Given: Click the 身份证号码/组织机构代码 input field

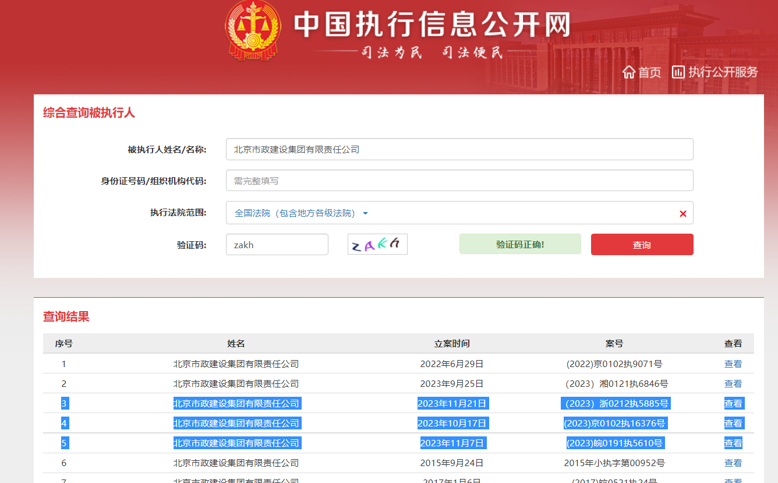Looking at the screenshot, I should pos(459,181).
